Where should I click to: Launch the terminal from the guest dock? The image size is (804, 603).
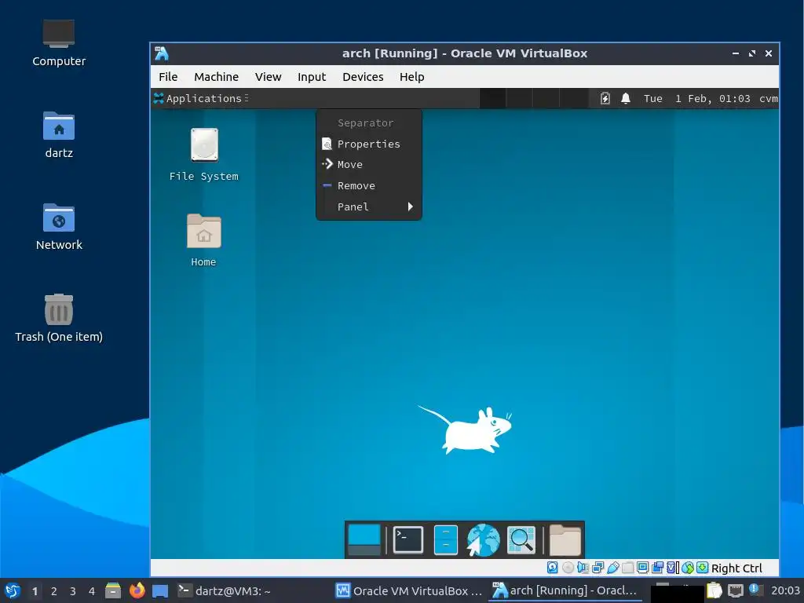408,540
